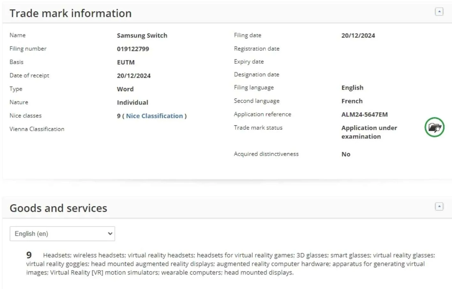452x289 pixels.
Task: Click the Filing date label
Action: (x=248, y=35)
